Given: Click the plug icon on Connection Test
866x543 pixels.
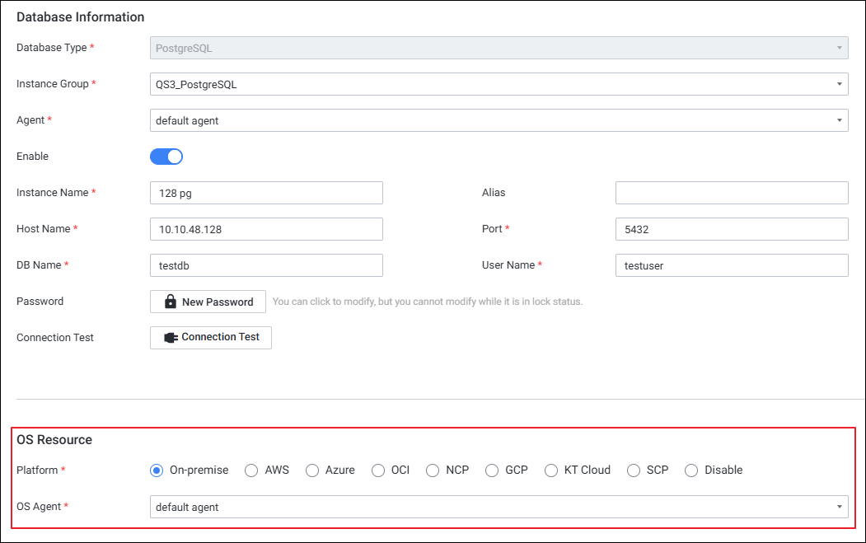Looking at the screenshot, I should click(171, 338).
